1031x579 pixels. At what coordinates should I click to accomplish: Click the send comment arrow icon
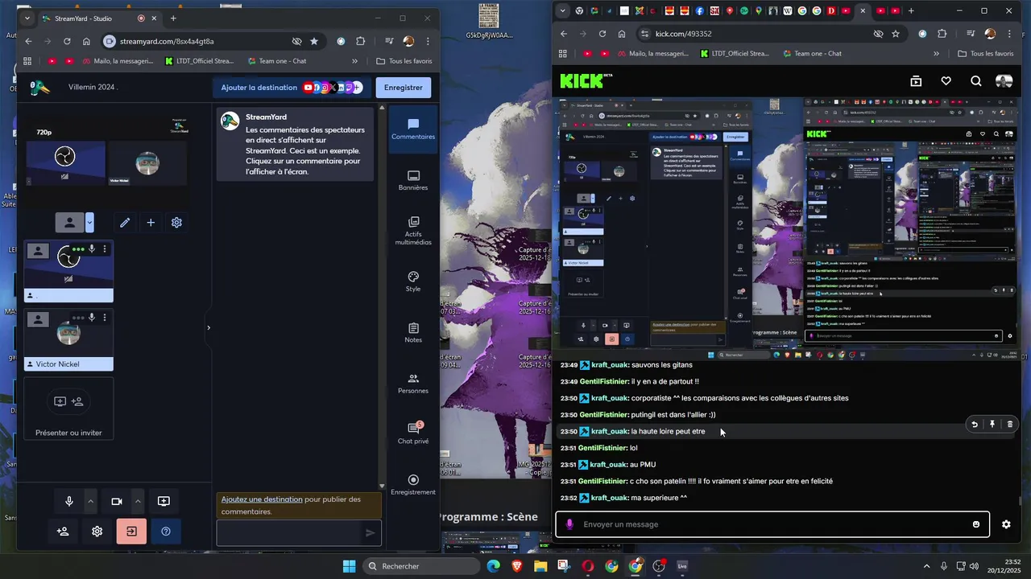coord(371,532)
